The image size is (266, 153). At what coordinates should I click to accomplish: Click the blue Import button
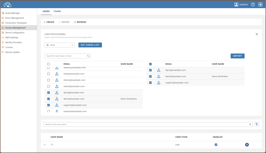tap(237, 56)
